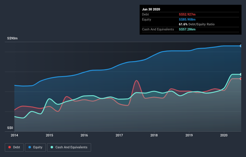Select the 2018 x-axis label
This screenshot has width=246, height=157.
tap(154, 135)
